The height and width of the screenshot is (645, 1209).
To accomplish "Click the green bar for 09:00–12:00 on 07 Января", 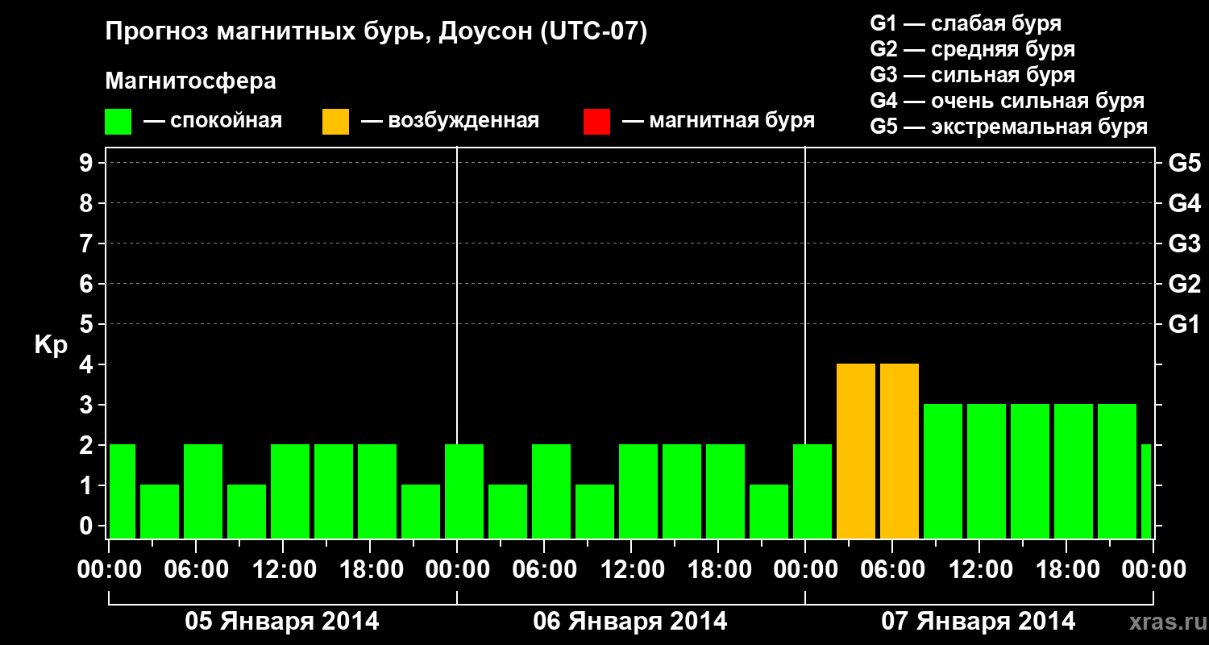I will pyautogui.click(x=943, y=471).
